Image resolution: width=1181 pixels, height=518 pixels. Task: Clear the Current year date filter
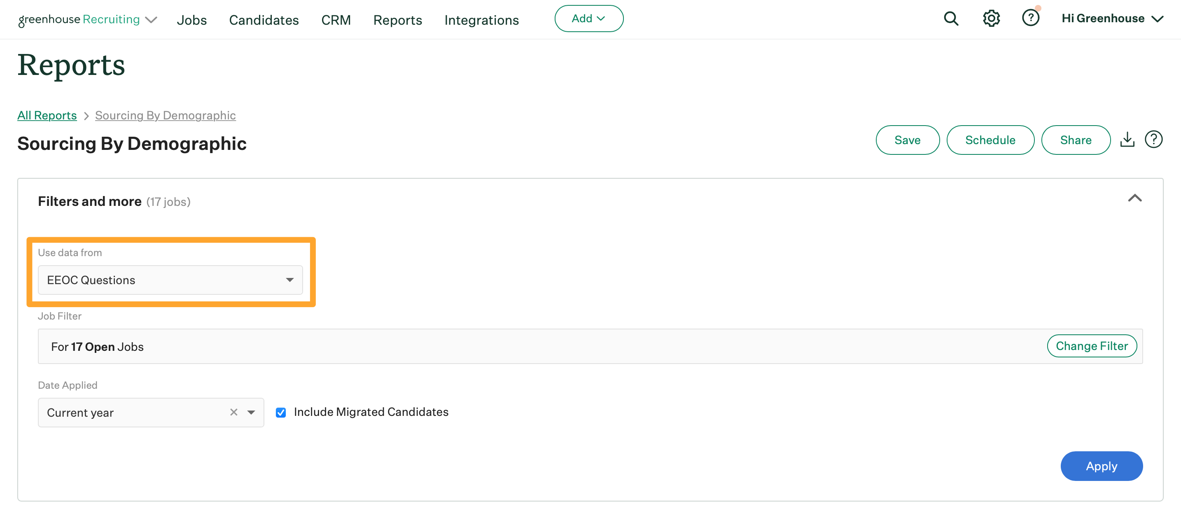233,412
